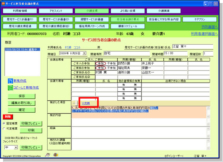Viewport: 223px width, 162px height.
Task: Click the down arrow of 検討した項目 scrollbar
Action: click(208, 116)
